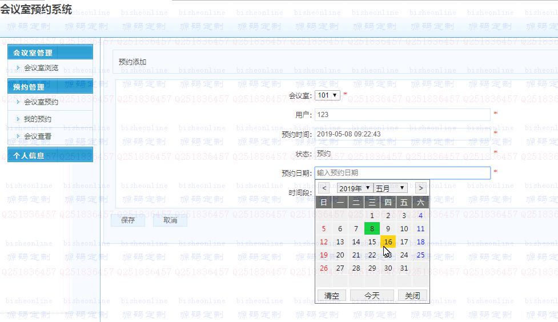Select May 17 in calendar

(404, 242)
